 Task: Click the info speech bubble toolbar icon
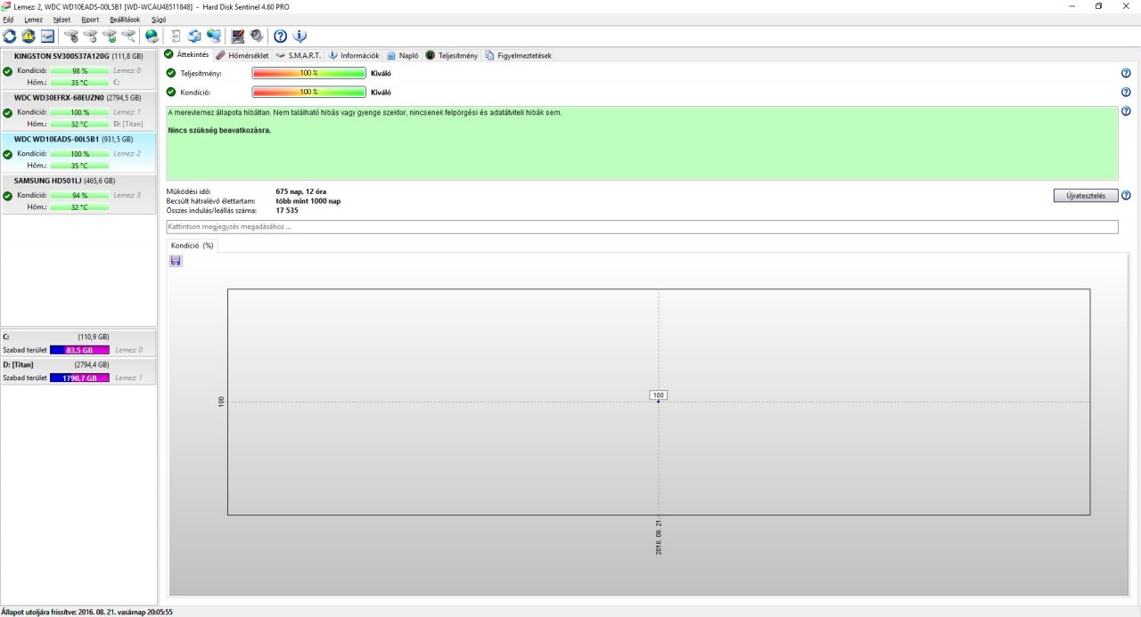pos(300,37)
